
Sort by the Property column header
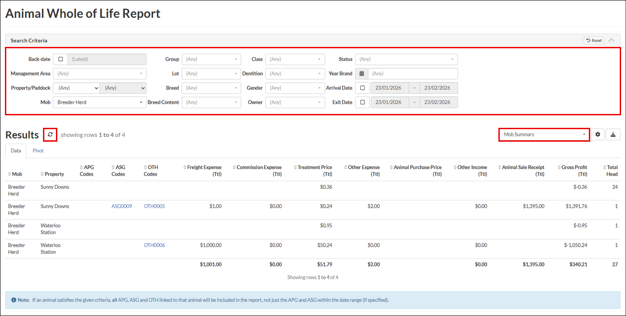54,174
